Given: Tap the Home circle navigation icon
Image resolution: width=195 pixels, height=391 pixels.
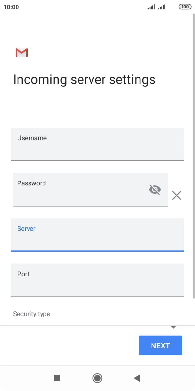Looking at the screenshot, I should tap(97, 378).
